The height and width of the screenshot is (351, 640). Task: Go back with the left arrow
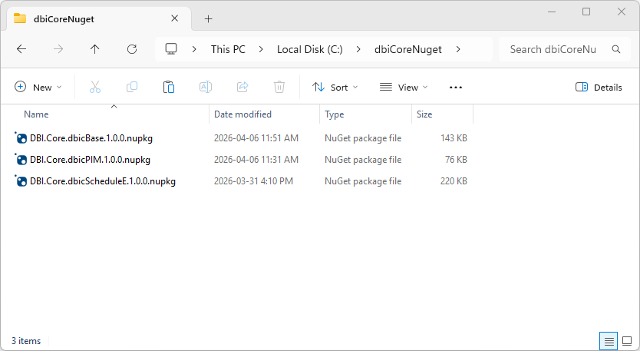pos(21,49)
